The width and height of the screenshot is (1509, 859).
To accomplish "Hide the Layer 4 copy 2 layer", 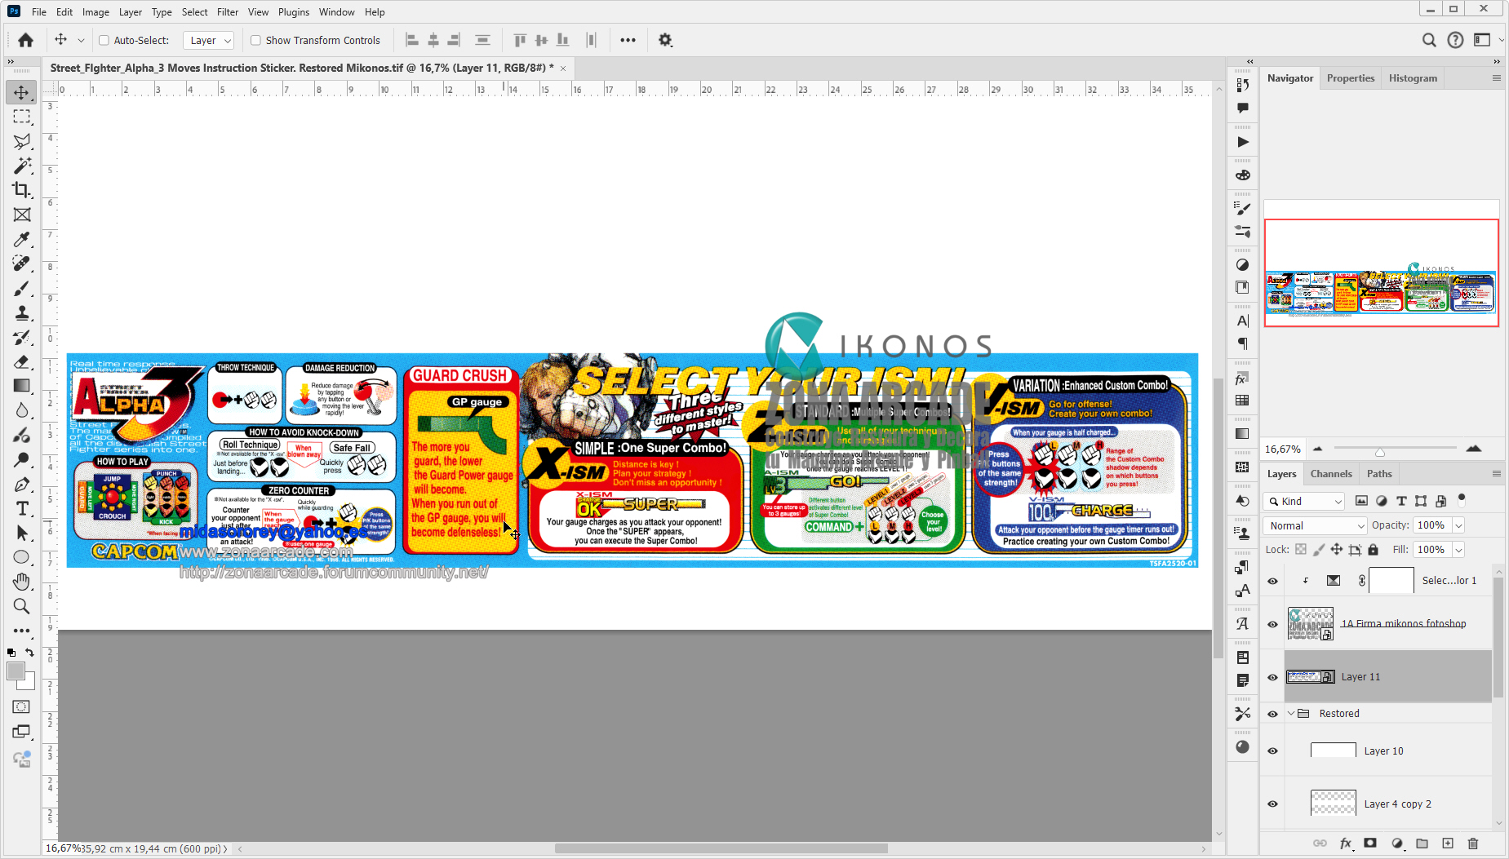I will (1272, 804).
